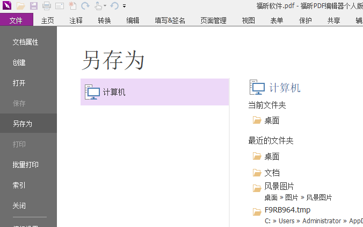The width and height of the screenshot is (363, 227).
Task: Click the 风景图片 folder icon
Action: click(257, 188)
